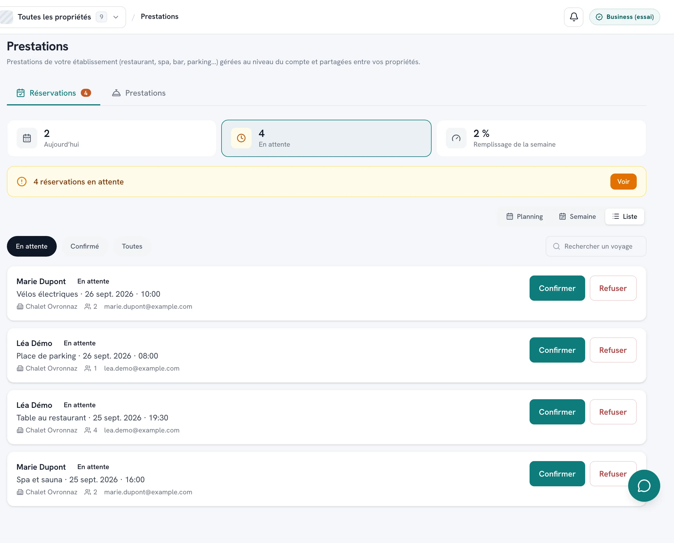The image size is (674, 543).
Task: Click the clock icon in En attente card
Action: (x=241, y=138)
